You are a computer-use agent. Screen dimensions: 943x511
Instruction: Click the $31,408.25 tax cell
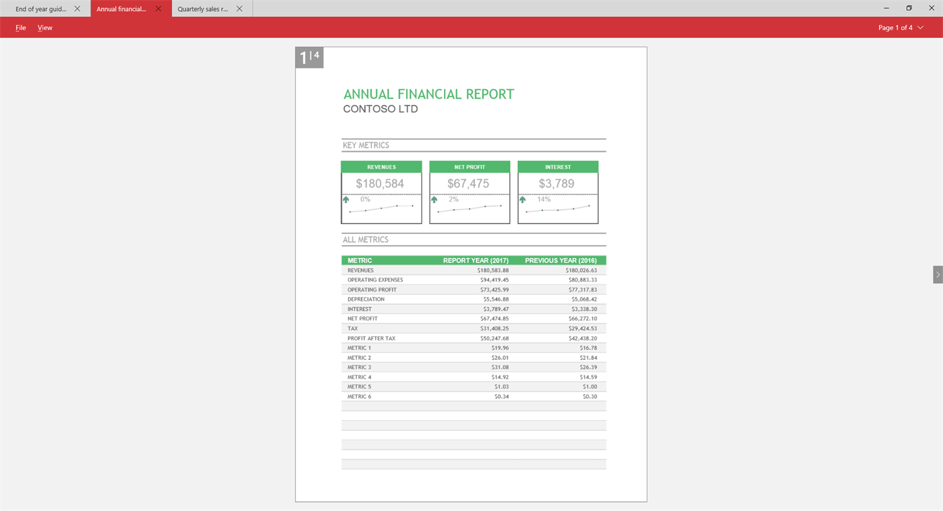pos(494,329)
